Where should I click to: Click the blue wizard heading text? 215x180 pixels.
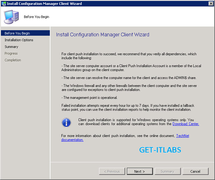pyautogui.click(x=102, y=34)
